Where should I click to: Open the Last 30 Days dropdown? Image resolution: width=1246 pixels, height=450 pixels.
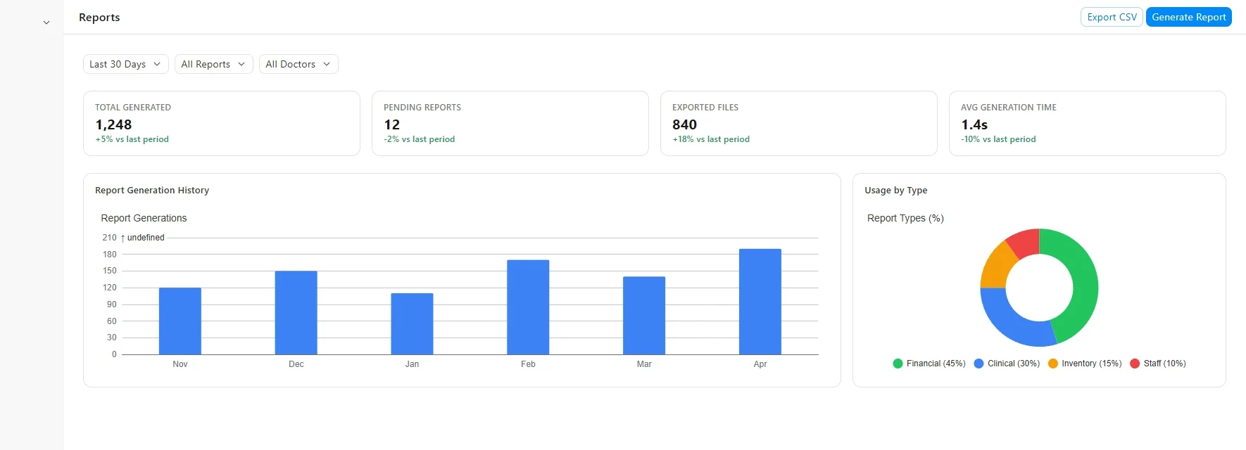126,64
